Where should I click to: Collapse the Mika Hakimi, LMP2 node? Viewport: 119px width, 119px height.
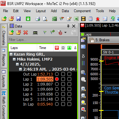pos(14,59)
